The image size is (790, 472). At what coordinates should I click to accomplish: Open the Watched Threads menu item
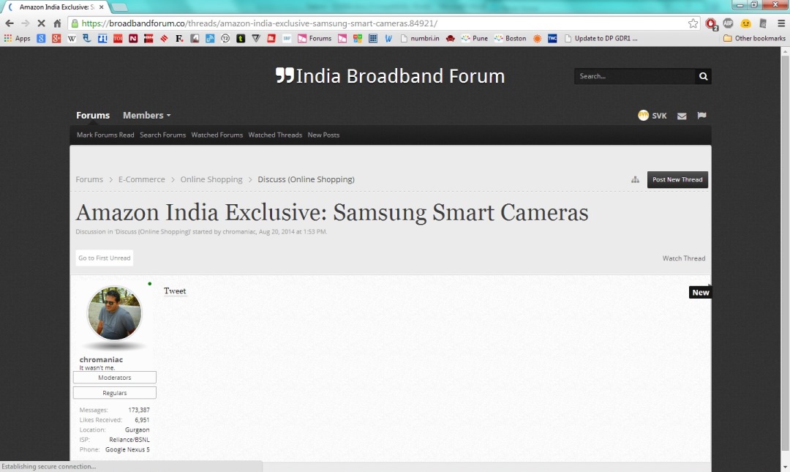pyautogui.click(x=275, y=135)
